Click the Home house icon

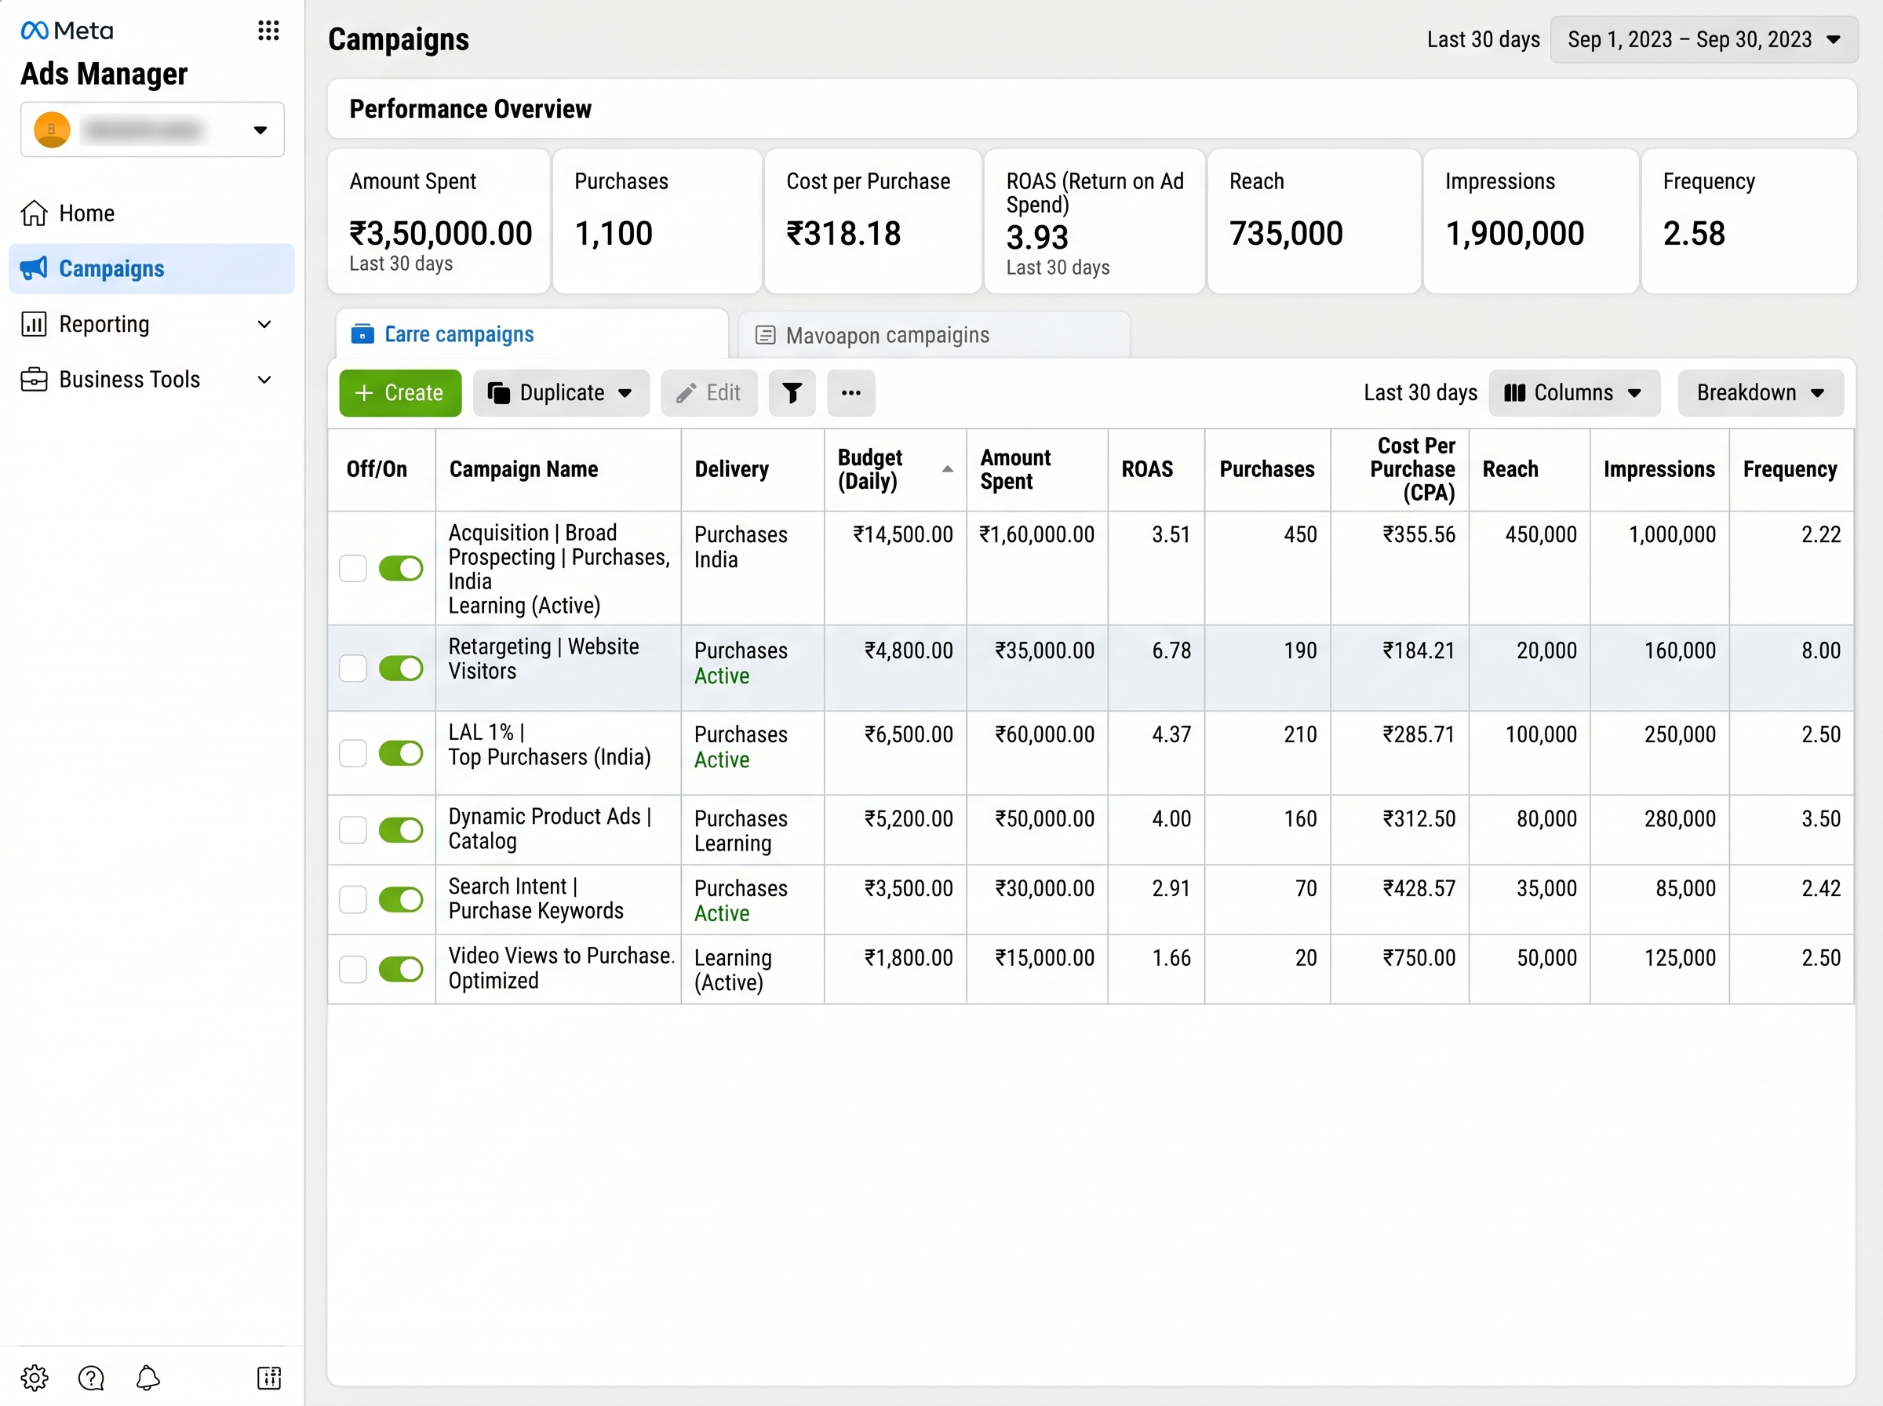pyautogui.click(x=34, y=213)
